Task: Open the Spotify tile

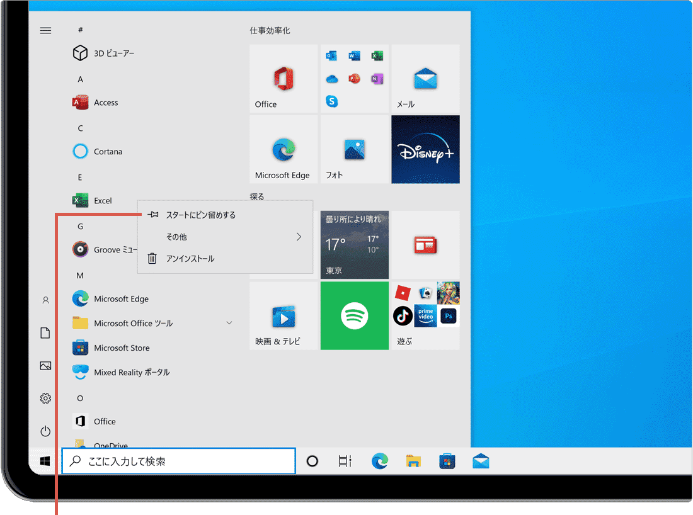Action: (x=355, y=316)
